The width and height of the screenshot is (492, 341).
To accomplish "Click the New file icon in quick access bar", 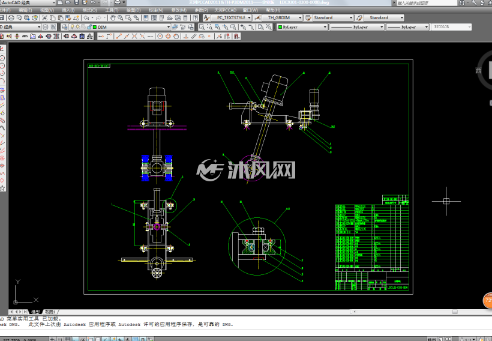I will click(60, 2).
